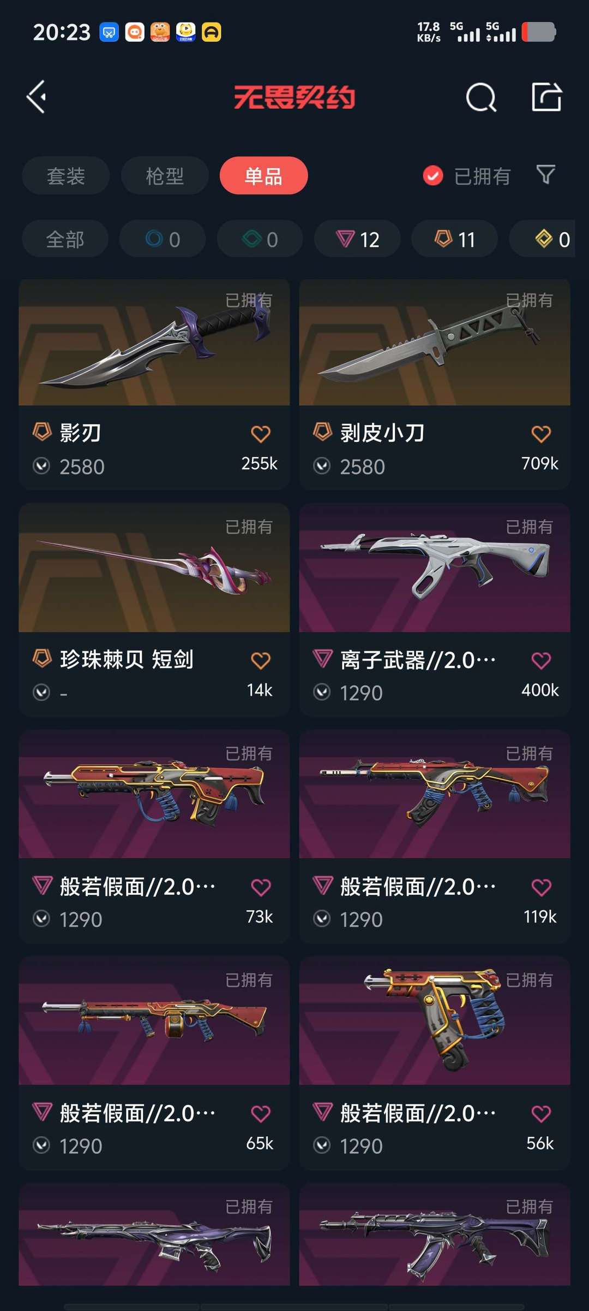589x1311 pixels.
Task: Tap heart icon on 珍珠棘贝 短剑
Action: click(261, 660)
